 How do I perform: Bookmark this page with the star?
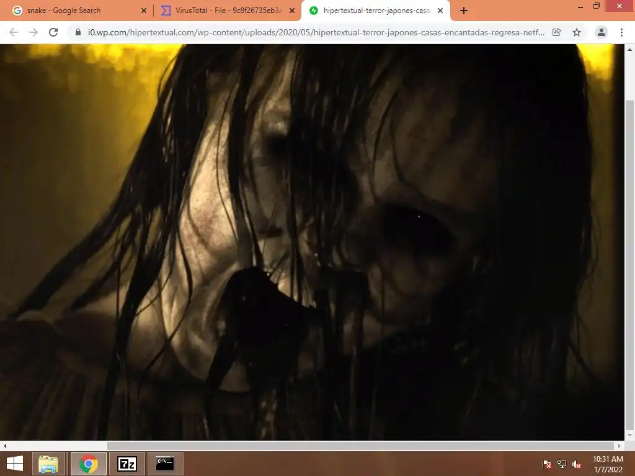coord(577,32)
